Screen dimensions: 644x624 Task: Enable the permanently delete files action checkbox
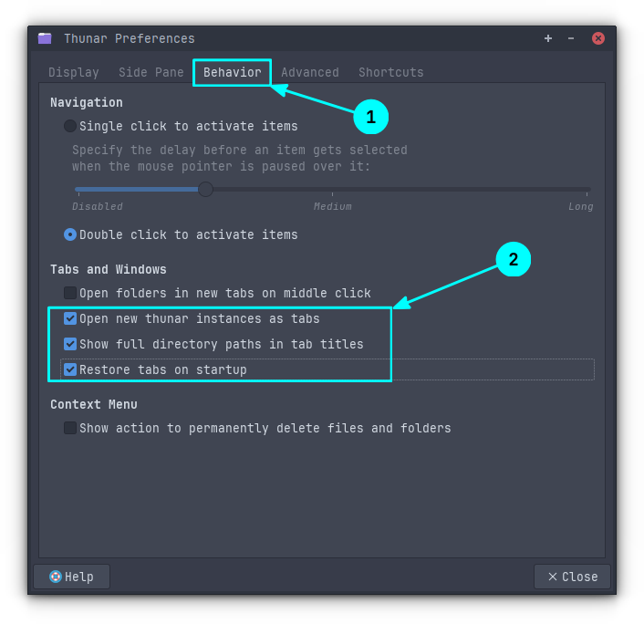[x=70, y=428]
